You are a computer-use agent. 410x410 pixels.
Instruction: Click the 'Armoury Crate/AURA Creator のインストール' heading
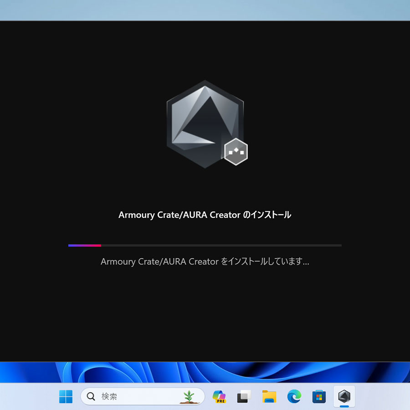(205, 215)
